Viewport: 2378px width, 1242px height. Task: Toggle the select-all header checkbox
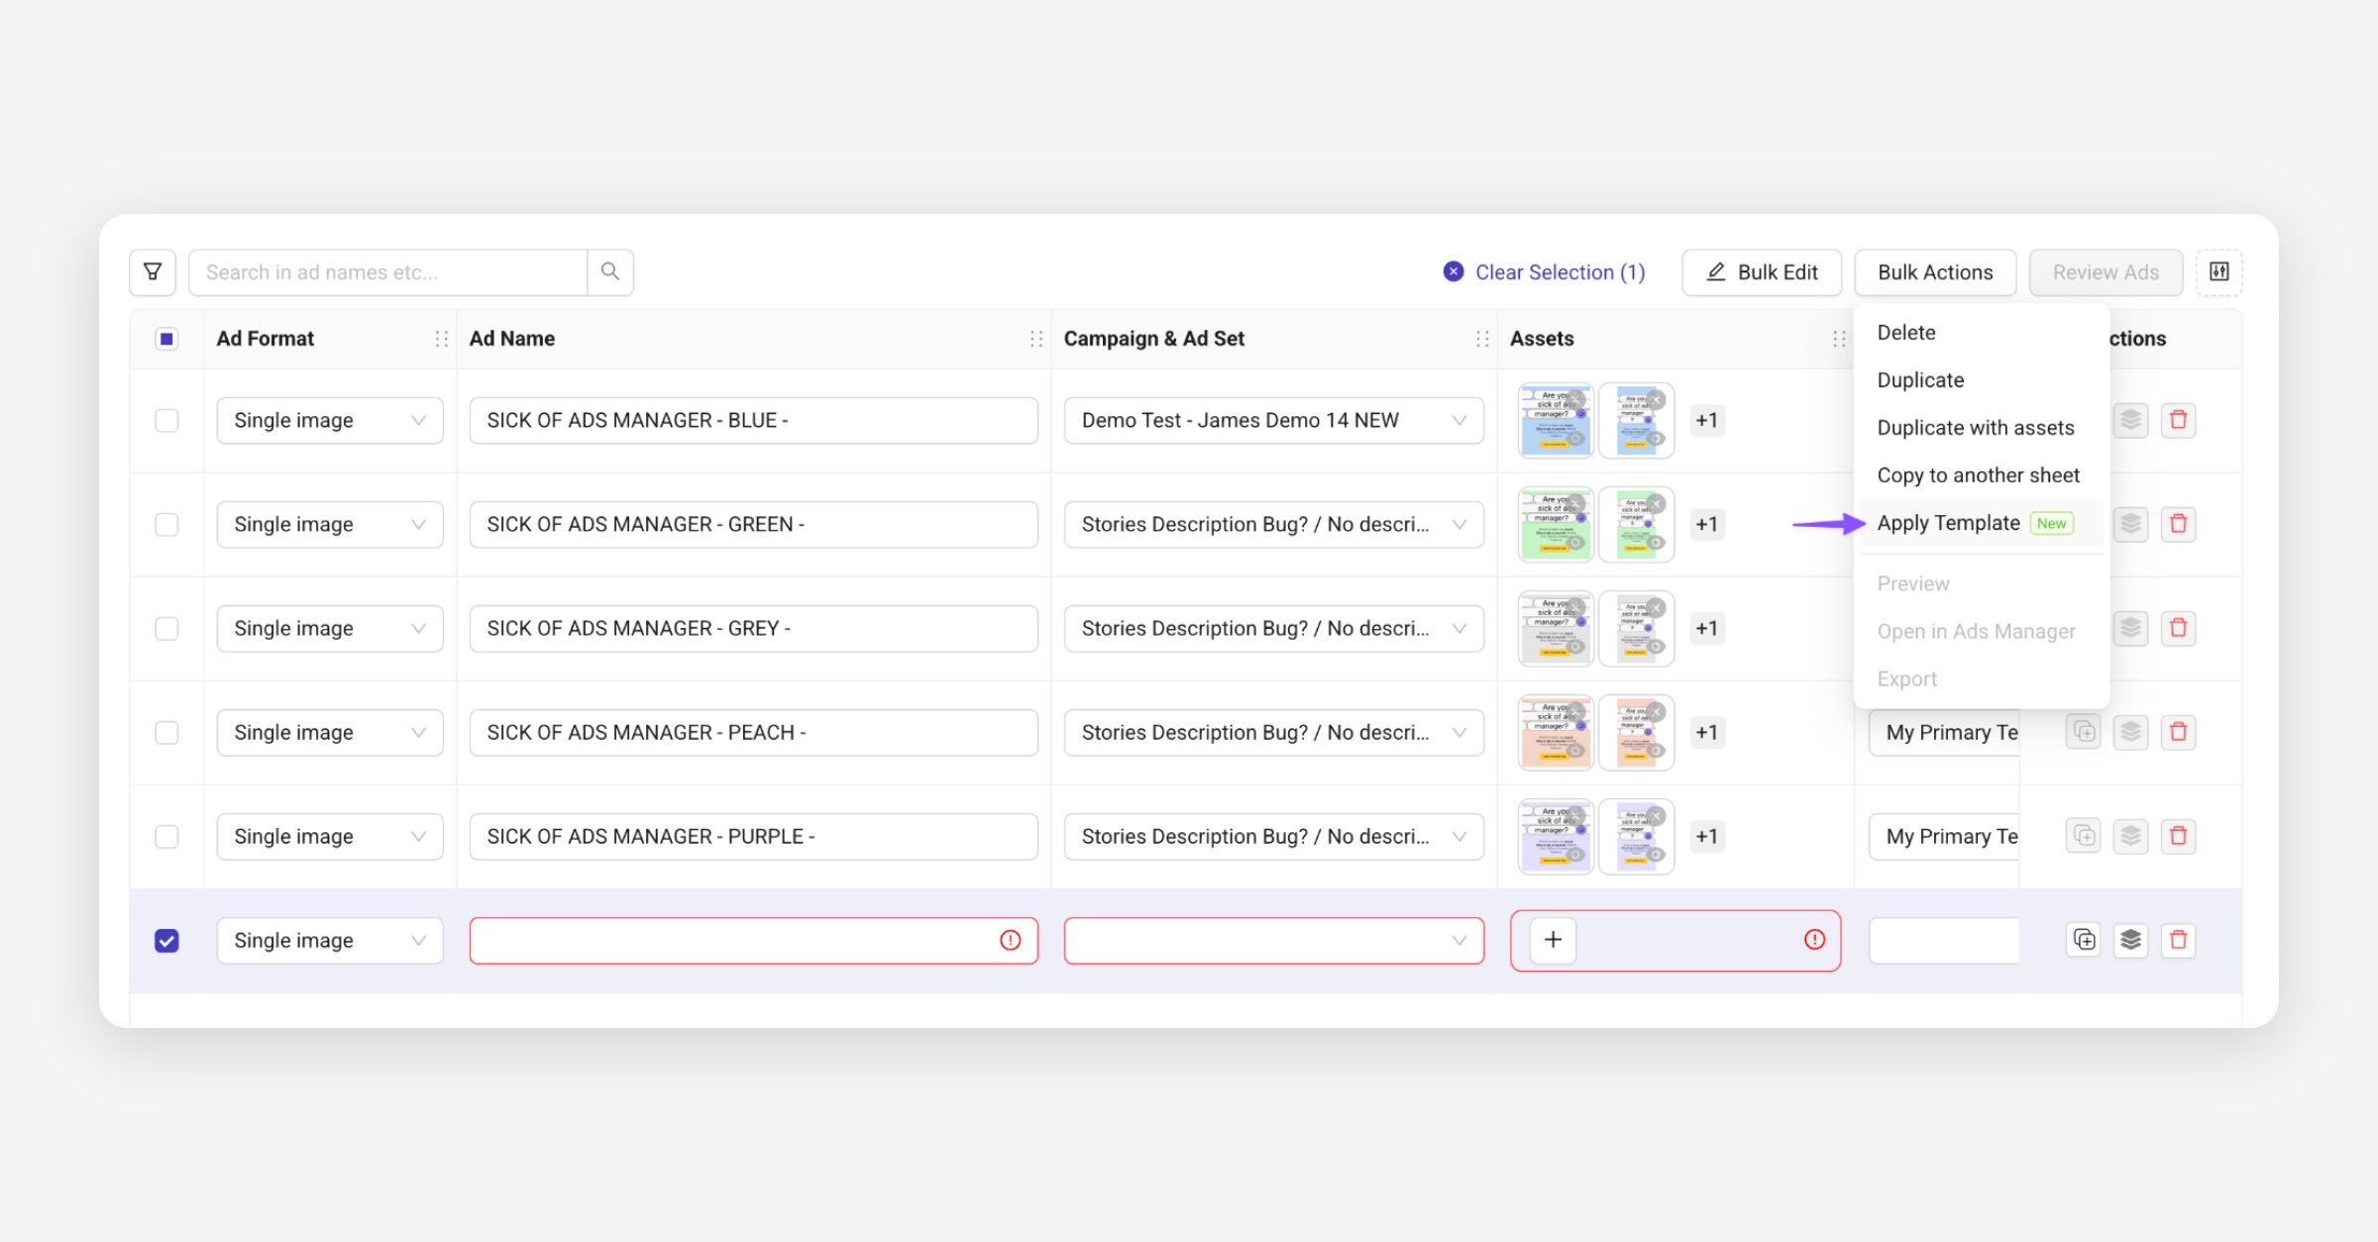166,339
